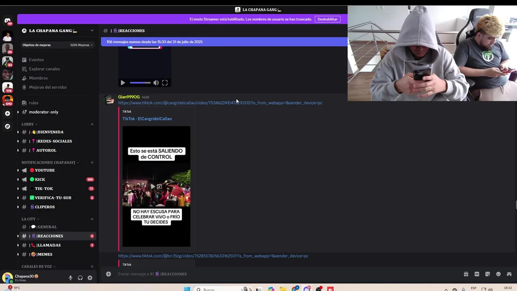The height and width of the screenshot is (291, 517).
Task: Open TikTok · ElCangridelCallao embed title
Action: pyautogui.click(x=147, y=119)
